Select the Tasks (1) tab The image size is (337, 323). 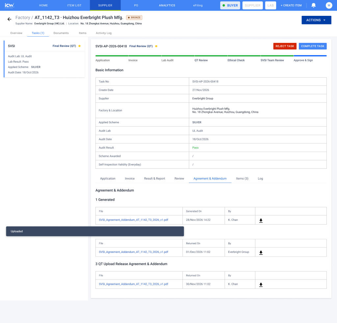point(38,33)
